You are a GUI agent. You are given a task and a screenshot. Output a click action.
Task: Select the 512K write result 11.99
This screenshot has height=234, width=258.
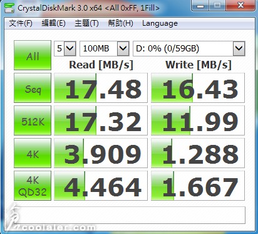[x=198, y=120]
